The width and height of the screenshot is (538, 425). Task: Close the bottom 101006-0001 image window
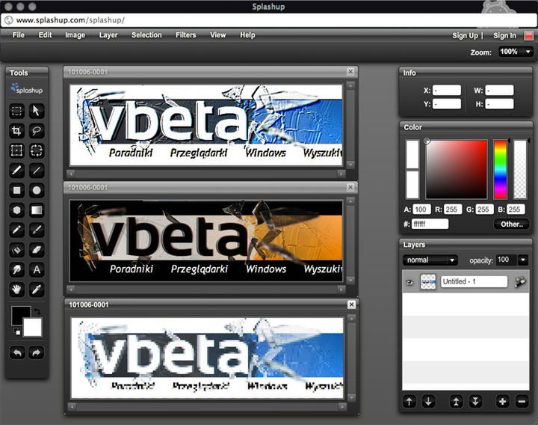[x=351, y=305]
